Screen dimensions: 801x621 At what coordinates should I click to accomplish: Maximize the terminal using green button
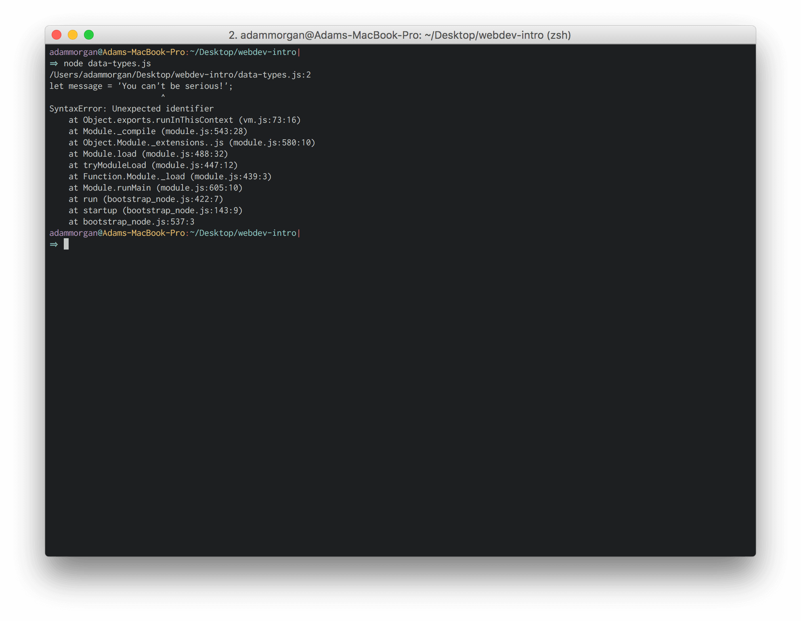click(x=89, y=35)
